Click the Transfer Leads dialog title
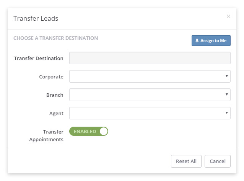The height and width of the screenshot is (181, 244). point(36,18)
